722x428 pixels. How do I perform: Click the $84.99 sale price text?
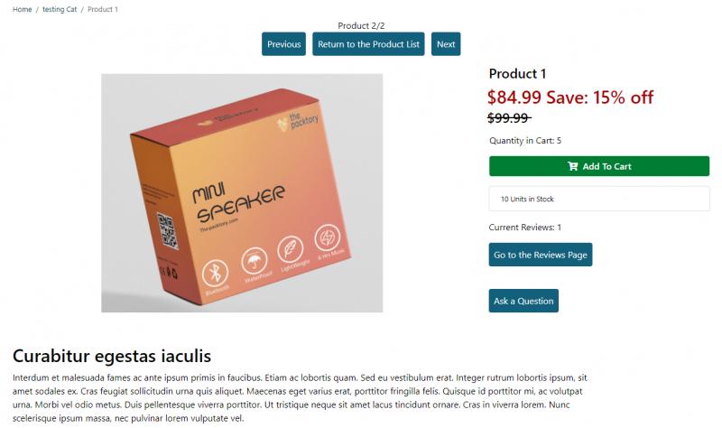tap(514, 98)
